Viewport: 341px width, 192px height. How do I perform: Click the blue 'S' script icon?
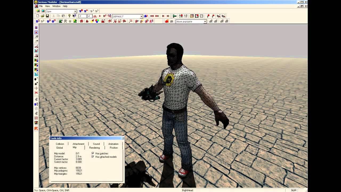pyautogui.click(x=38, y=21)
